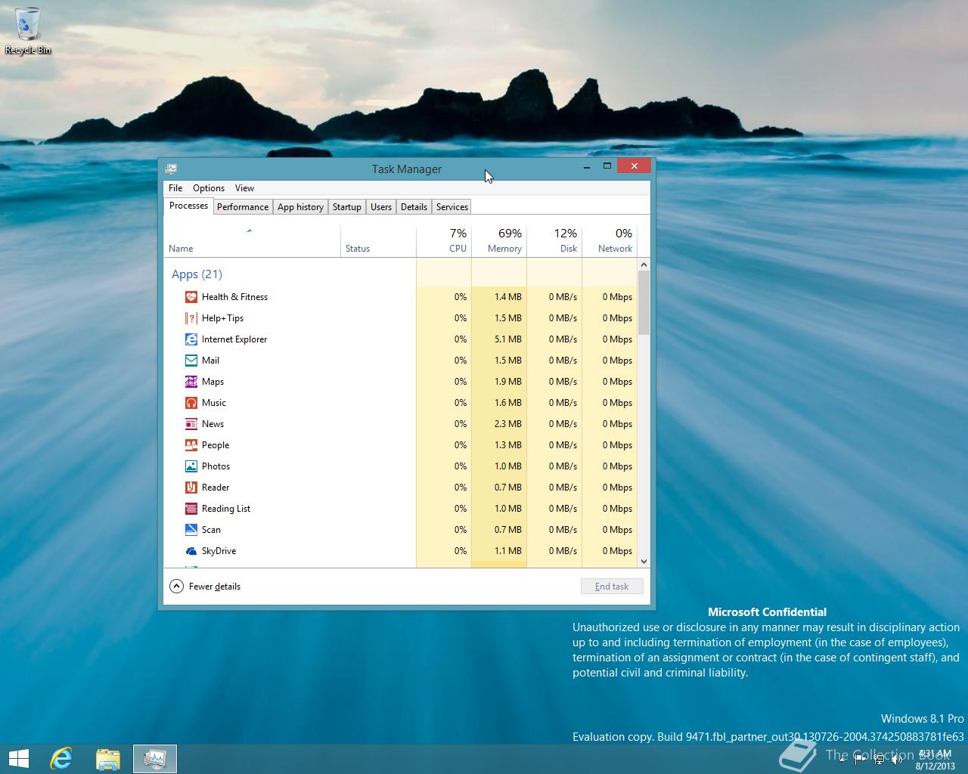This screenshot has width=968, height=774.
Task: Click the Help+Tips app icon
Action: pyautogui.click(x=191, y=318)
